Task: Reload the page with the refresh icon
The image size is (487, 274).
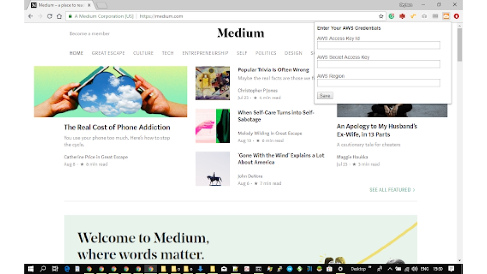Action: (x=49, y=16)
